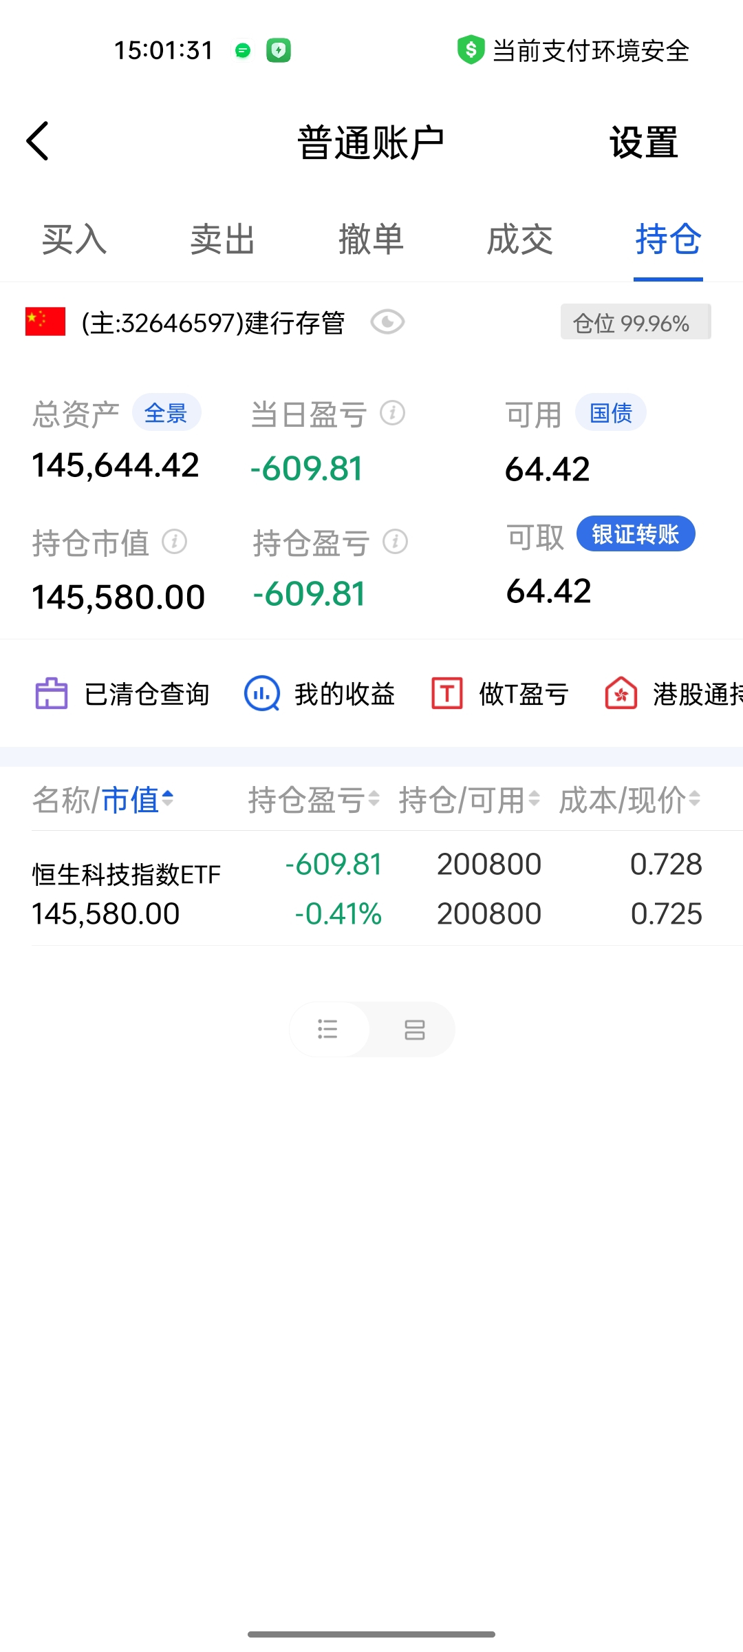Select the list view toggle icon
This screenshot has height=1652, width=743.
coord(328,1029)
